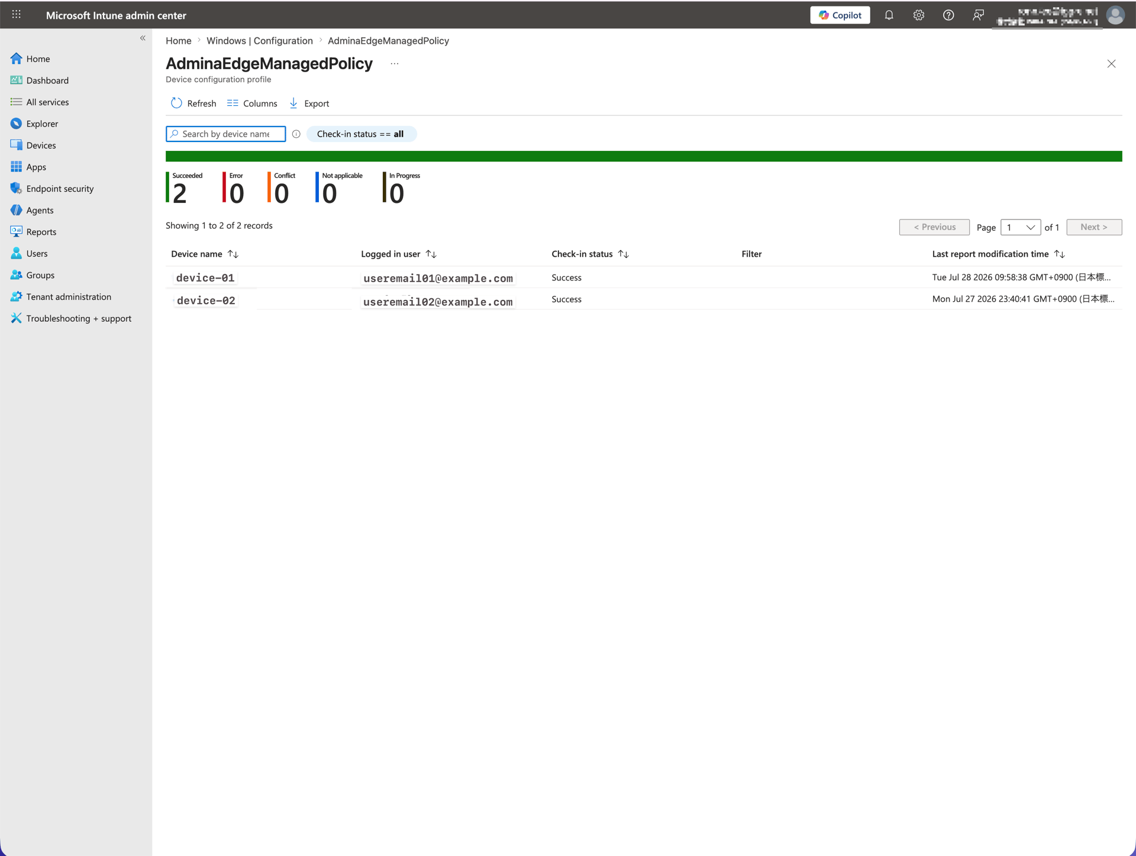Focus the Search by device name field
This screenshot has height=856, width=1136.
(226, 134)
